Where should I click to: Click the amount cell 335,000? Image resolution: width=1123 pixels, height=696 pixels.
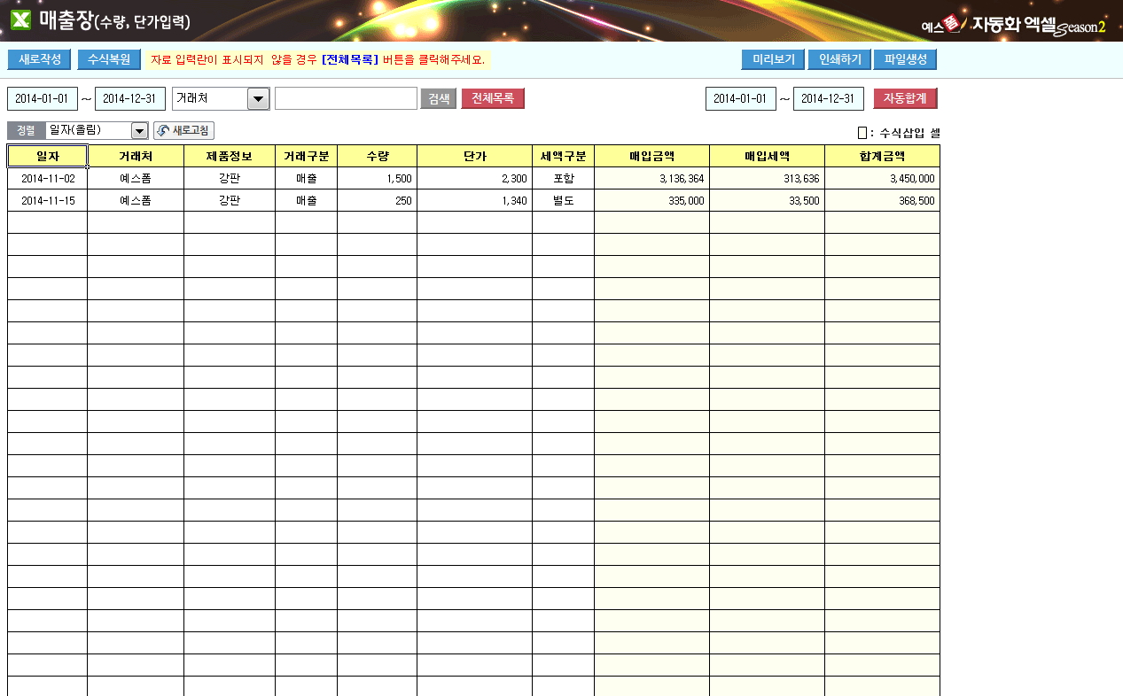point(651,200)
